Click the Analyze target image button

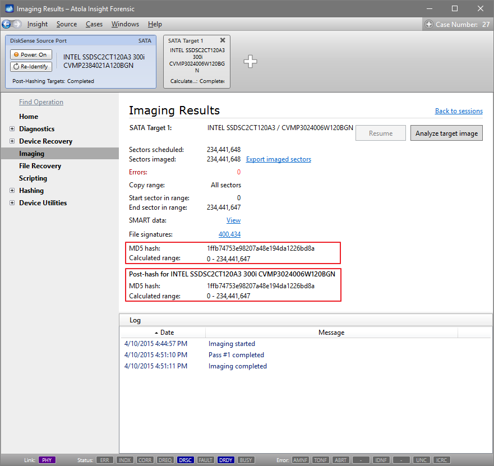pyautogui.click(x=446, y=133)
